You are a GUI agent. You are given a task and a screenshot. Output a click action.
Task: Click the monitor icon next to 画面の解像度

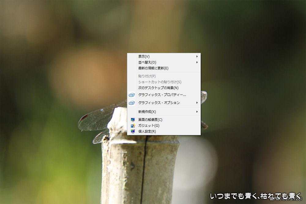click(x=132, y=120)
